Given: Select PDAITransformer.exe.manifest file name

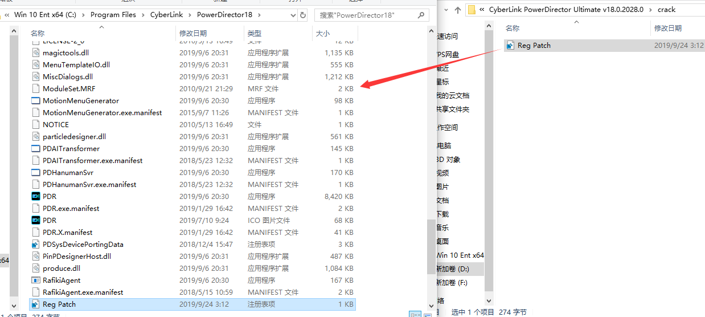Looking at the screenshot, I should point(93,160).
